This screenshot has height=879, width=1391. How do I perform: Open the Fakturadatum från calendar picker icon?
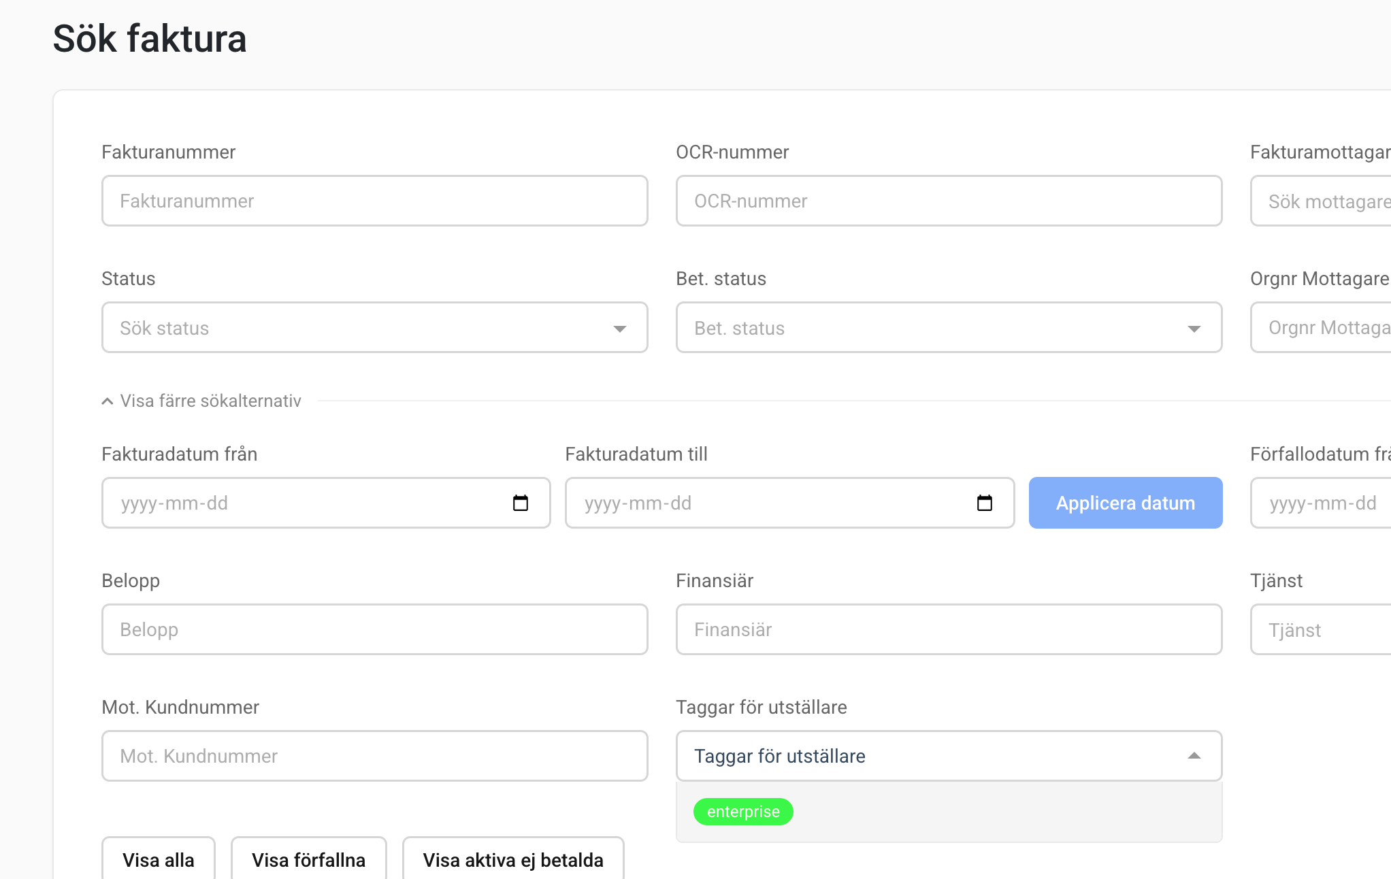[x=521, y=503]
